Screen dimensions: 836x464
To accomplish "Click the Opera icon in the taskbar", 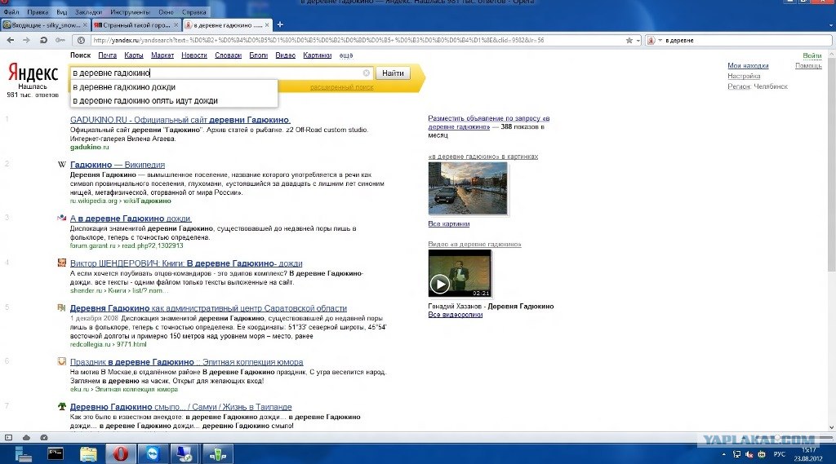I will tap(120, 453).
